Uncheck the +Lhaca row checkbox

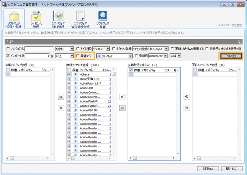69,74
